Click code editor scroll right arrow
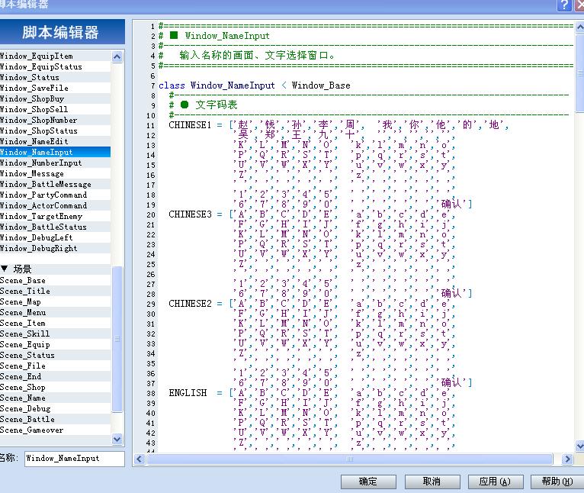Image resolution: width=584 pixels, height=493 pixels. [x=567, y=459]
